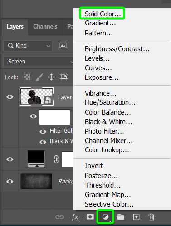Toggle Smart Filters mask visibility eye
Image resolution: width=171 pixels, height=226 pixels.
34,116
